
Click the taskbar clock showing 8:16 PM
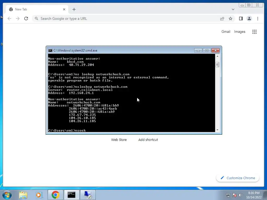(x=254, y=195)
